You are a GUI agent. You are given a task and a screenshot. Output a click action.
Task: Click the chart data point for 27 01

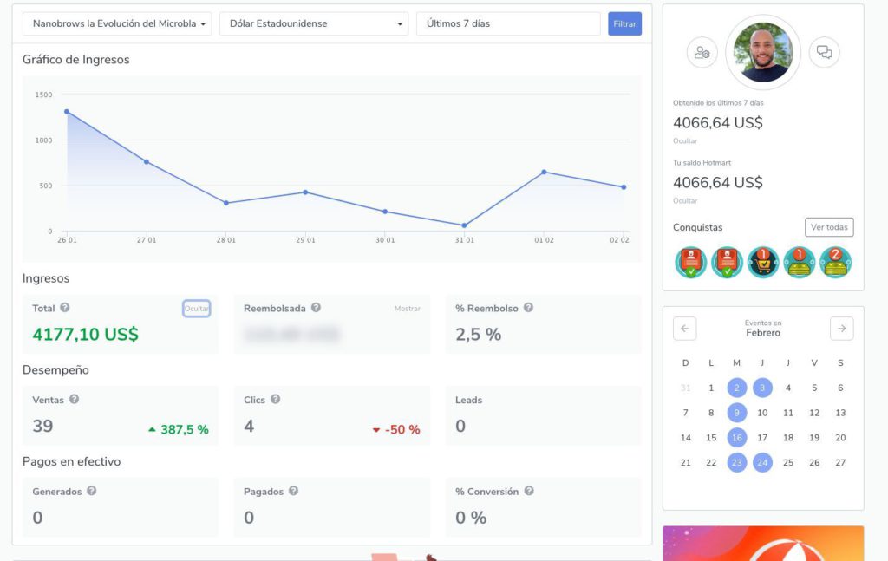(147, 162)
